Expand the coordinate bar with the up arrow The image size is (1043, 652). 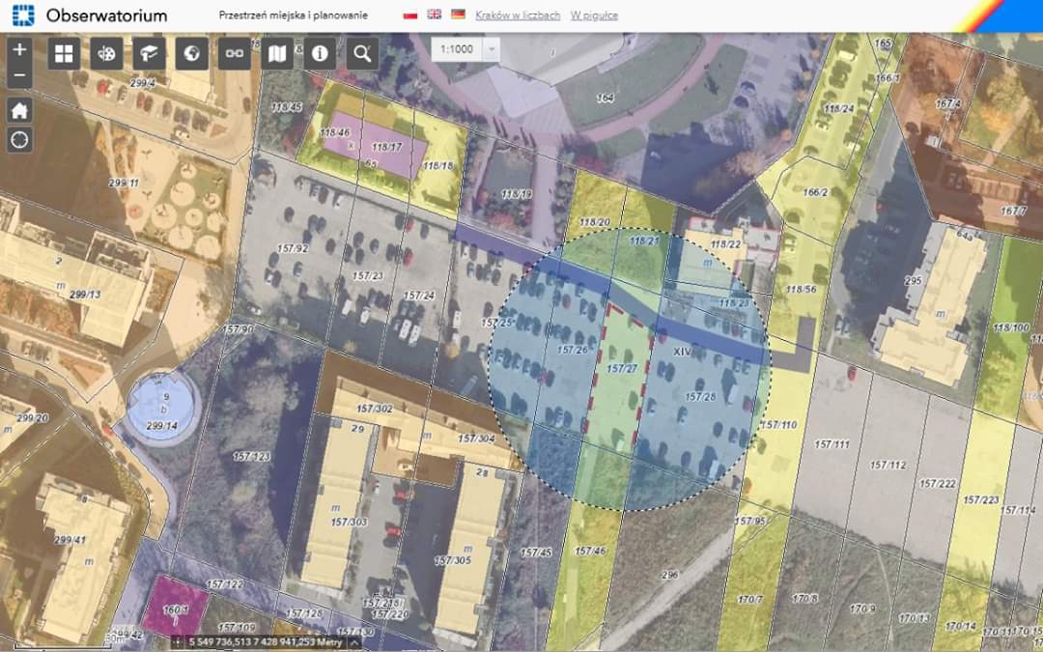(353, 642)
